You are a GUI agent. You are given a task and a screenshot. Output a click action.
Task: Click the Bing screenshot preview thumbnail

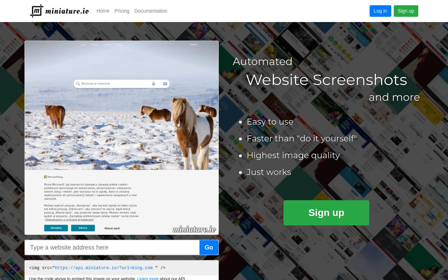click(x=121, y=138)
